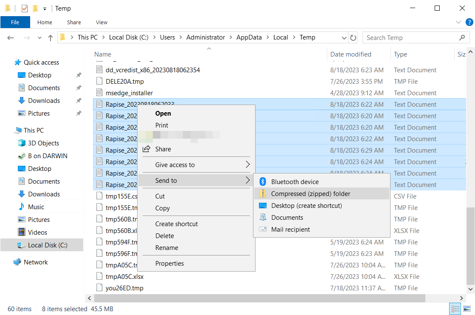Open the Recent locations dropdown
This screenshot has width=475, height=315.
point(39,38)
